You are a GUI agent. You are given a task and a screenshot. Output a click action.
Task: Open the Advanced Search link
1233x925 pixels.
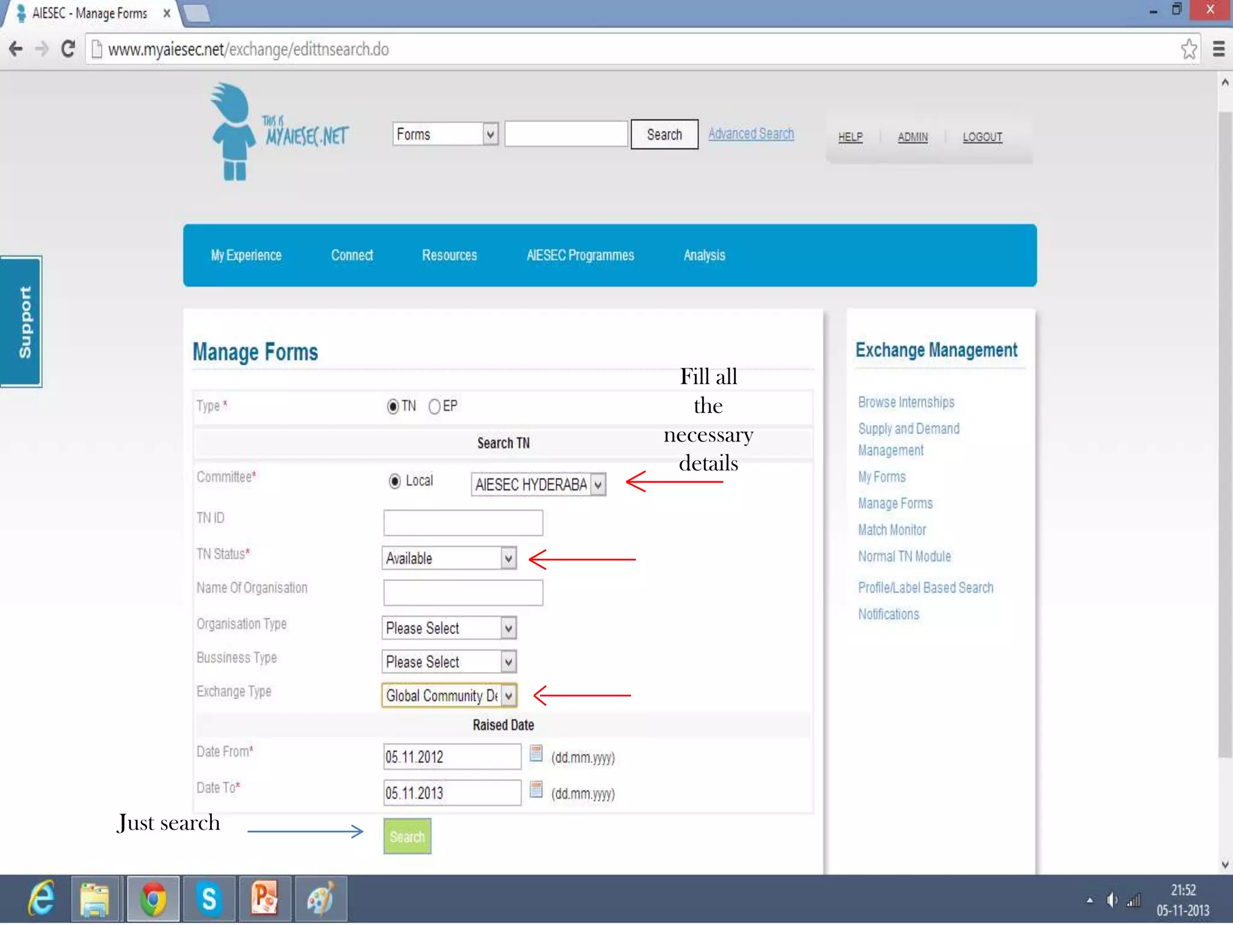[751, 134]
